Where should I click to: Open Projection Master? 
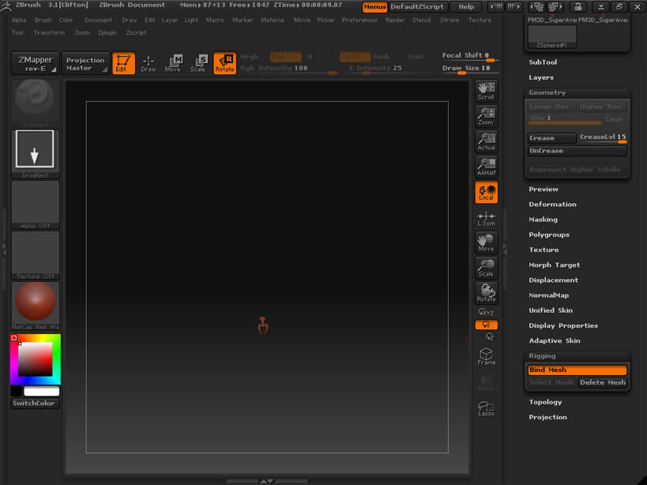[x=85, y=63]
